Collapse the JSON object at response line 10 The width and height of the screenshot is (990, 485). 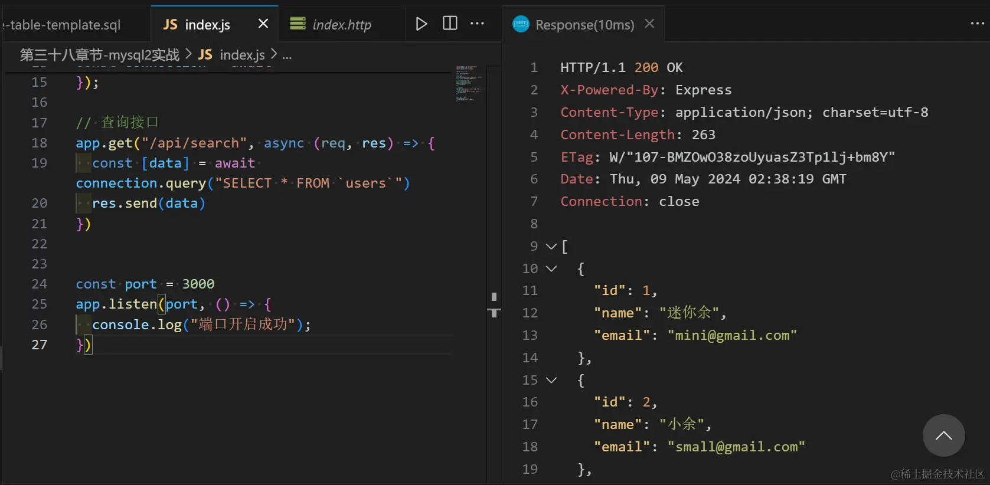[551, 268]
